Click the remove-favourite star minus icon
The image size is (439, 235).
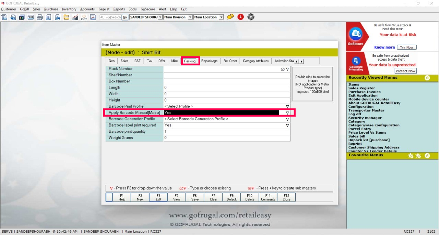pyautogui.click(x=418, y=156)
